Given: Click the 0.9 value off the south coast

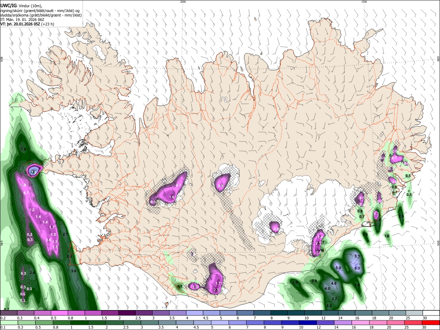Looking at the screenshot, I should coord(314,281).
